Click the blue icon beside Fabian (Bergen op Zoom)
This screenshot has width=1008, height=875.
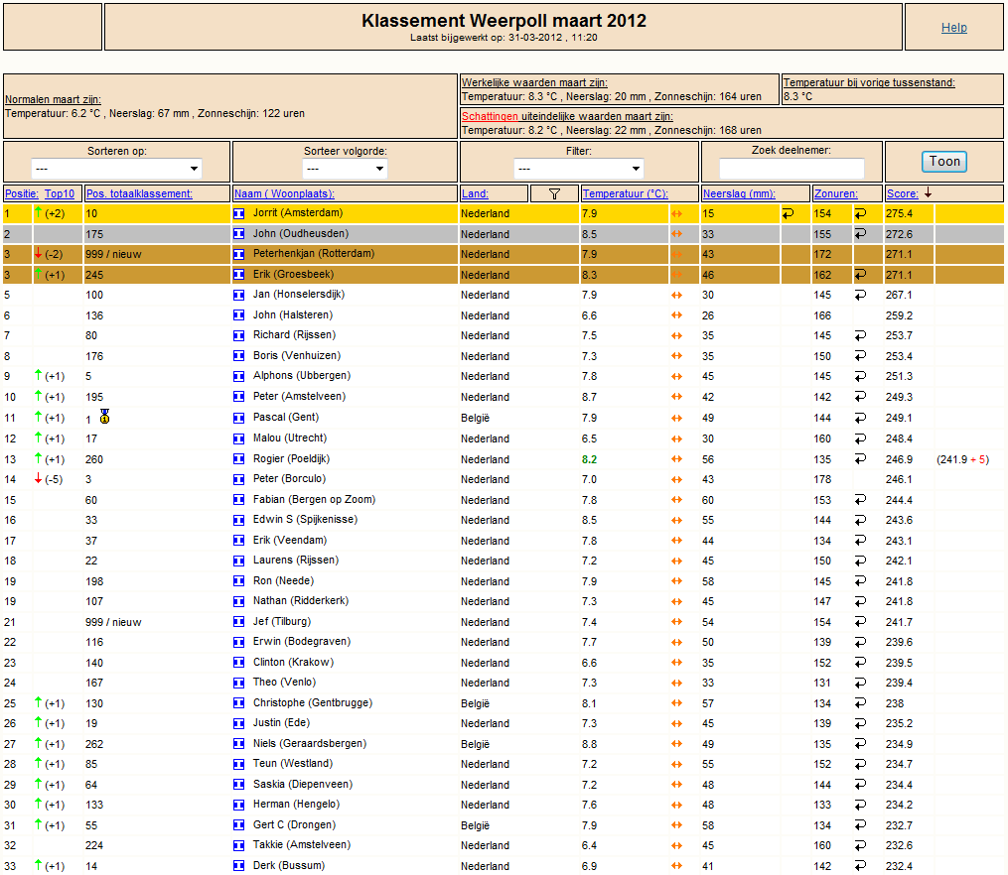pos(238,499)
